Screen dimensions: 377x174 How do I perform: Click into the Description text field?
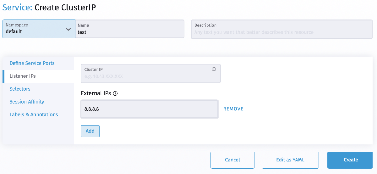(x=281, y=32)
